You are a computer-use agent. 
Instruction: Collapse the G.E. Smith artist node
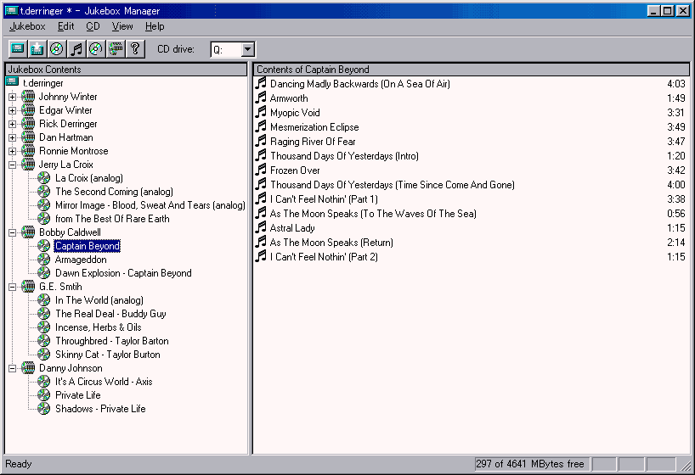click(12, 287)
